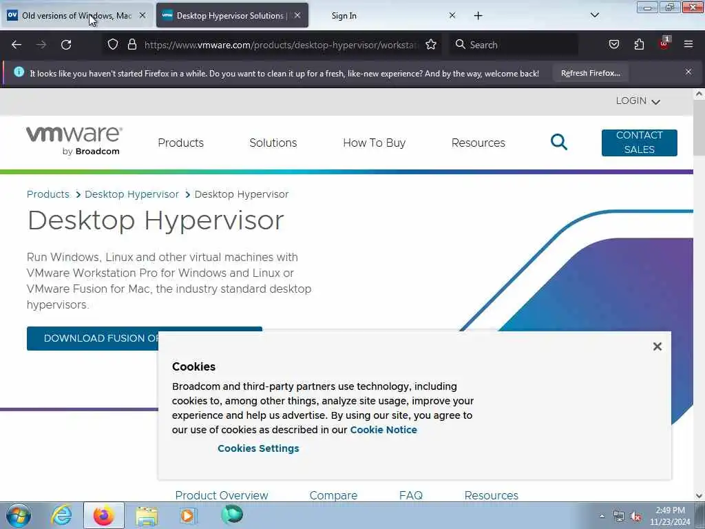Open Windows Explorer from the taskbar
Image resolution: width=705 pixels, height=529 pixels.
[x=147, y=515]
